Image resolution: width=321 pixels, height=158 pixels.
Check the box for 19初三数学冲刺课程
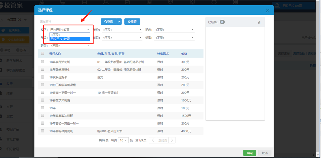point(43,85)
